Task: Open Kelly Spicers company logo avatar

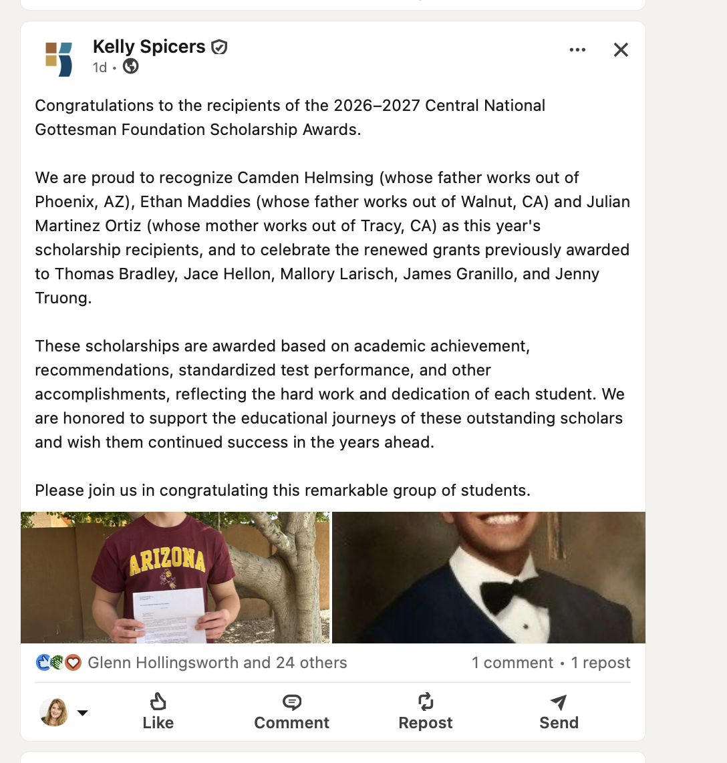Action: [x=58, y=59]
